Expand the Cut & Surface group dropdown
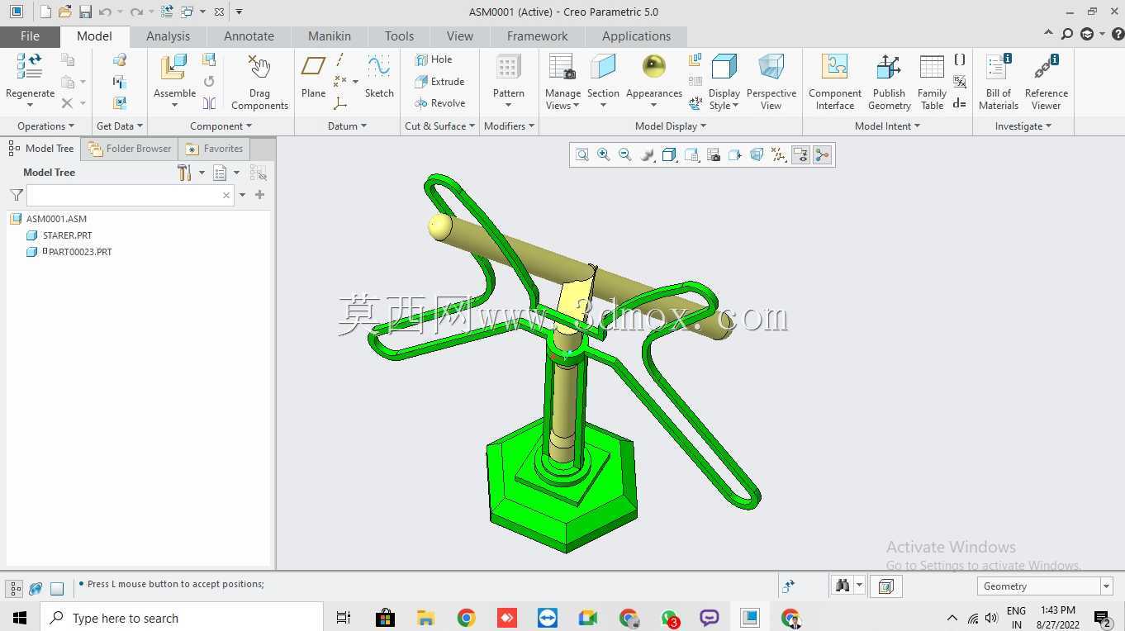Viewport: 1125px width, 631px height. [439, 126]
